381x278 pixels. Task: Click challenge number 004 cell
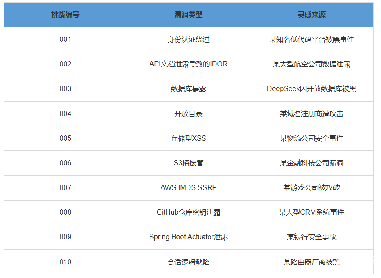click(x=66, y=114)
